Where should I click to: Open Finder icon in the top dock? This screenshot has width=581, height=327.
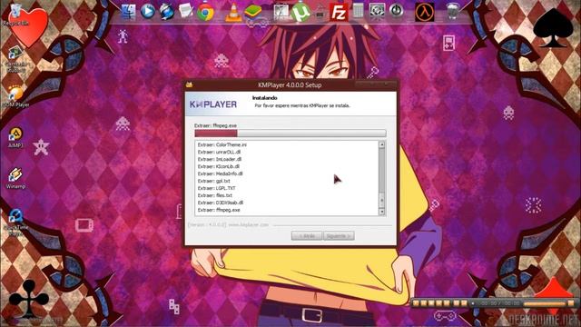pyautogui.click(x=128, y=12)
